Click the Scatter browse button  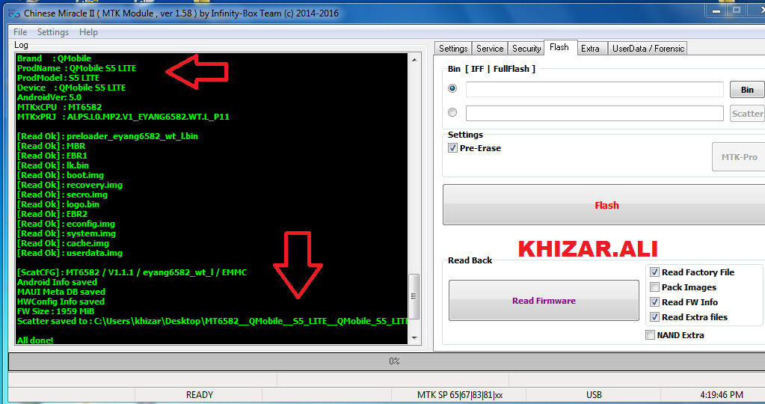tap(747, 114)
